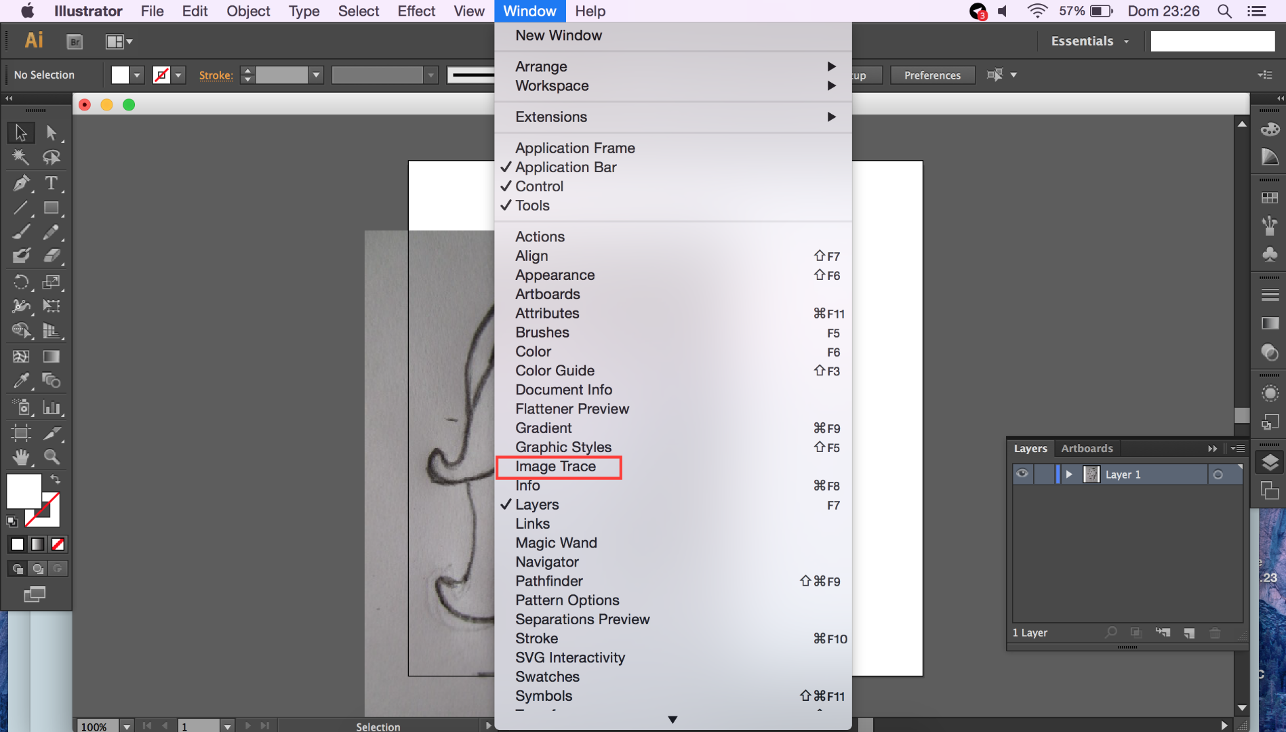Expand Layer 1 disclosure triangle
Viewport: 1286px width, 732px height.
[x=1069, y=474]
